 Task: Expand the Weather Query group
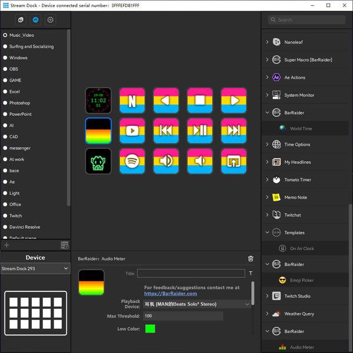tap(267, 314)
